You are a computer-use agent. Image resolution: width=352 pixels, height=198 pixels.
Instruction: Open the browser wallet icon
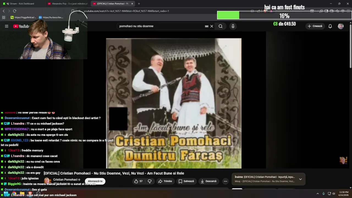click(x=332, y=11)
